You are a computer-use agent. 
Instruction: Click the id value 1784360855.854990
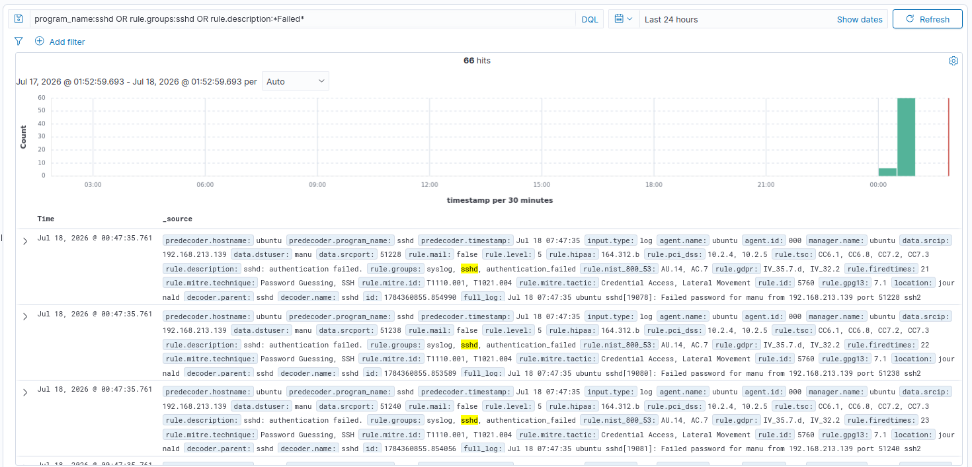coord(420,297)
